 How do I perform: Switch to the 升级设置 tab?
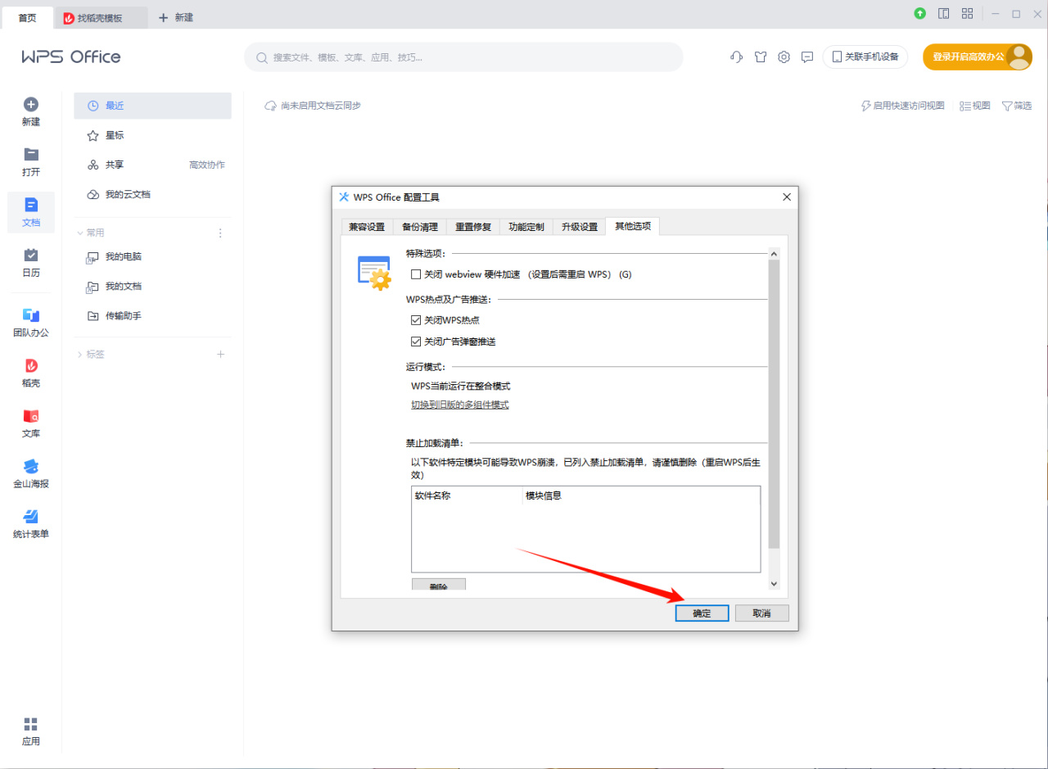pyautogui.click(x=580, y=227)
